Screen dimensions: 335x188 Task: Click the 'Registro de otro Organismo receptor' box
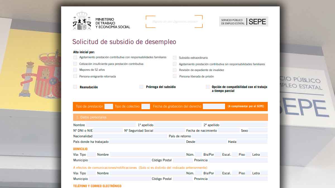tap(174, 21)
